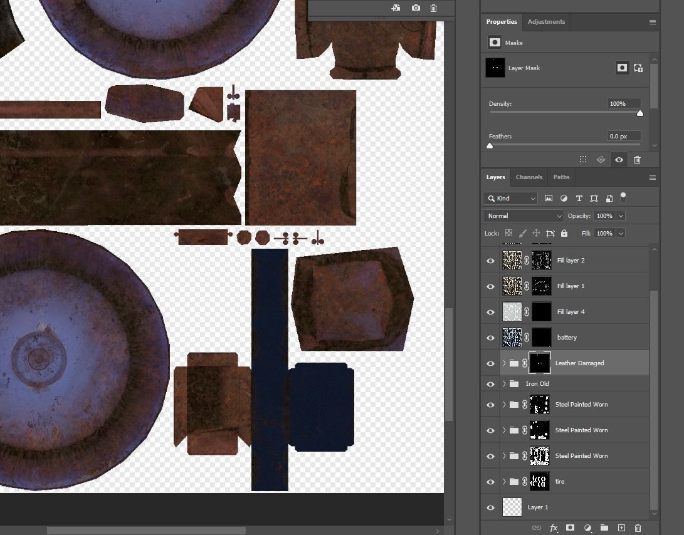
Task: Expand the Leather Damaged group
Action: click(x=504, y=363)
